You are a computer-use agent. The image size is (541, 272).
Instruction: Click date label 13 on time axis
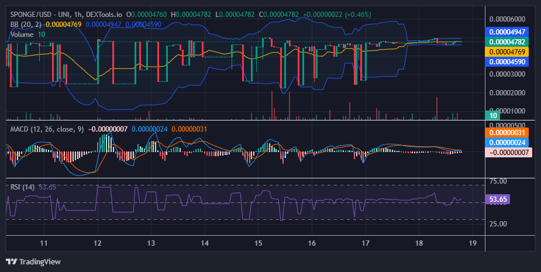point(151,243)
